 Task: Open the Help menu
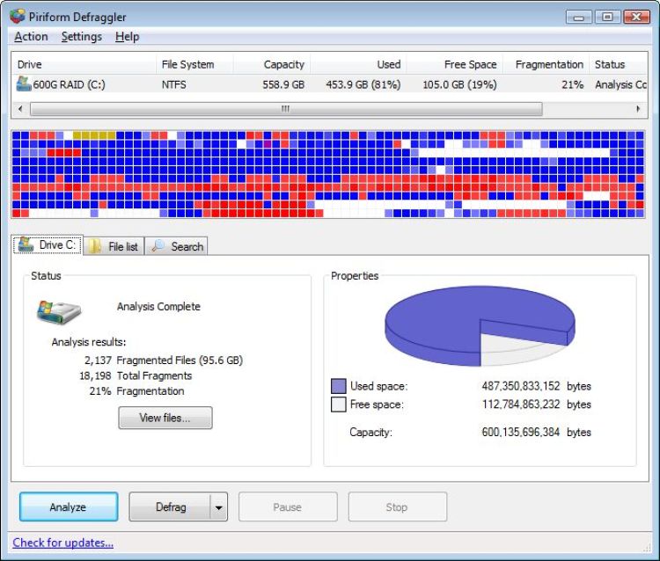[128, 37]
